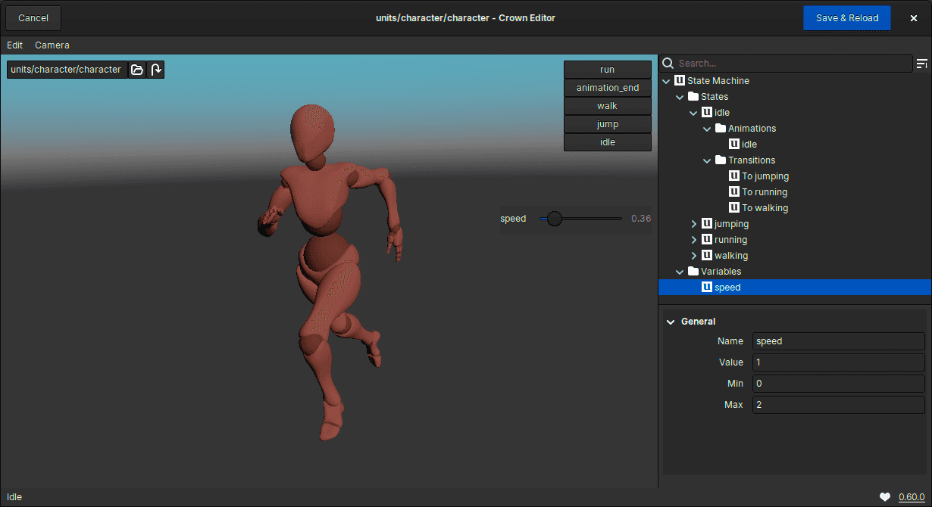The height and width of the screenshot is (507, 932).
Task: Click the heart icon in status bar
Action: pyautogui.click(x=885, y=497)
